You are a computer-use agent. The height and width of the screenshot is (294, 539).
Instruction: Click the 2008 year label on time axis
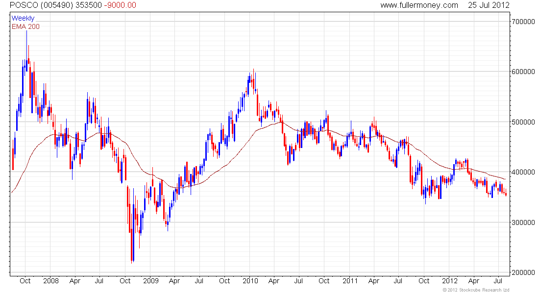pyautogui.click(x=51, y=281)
